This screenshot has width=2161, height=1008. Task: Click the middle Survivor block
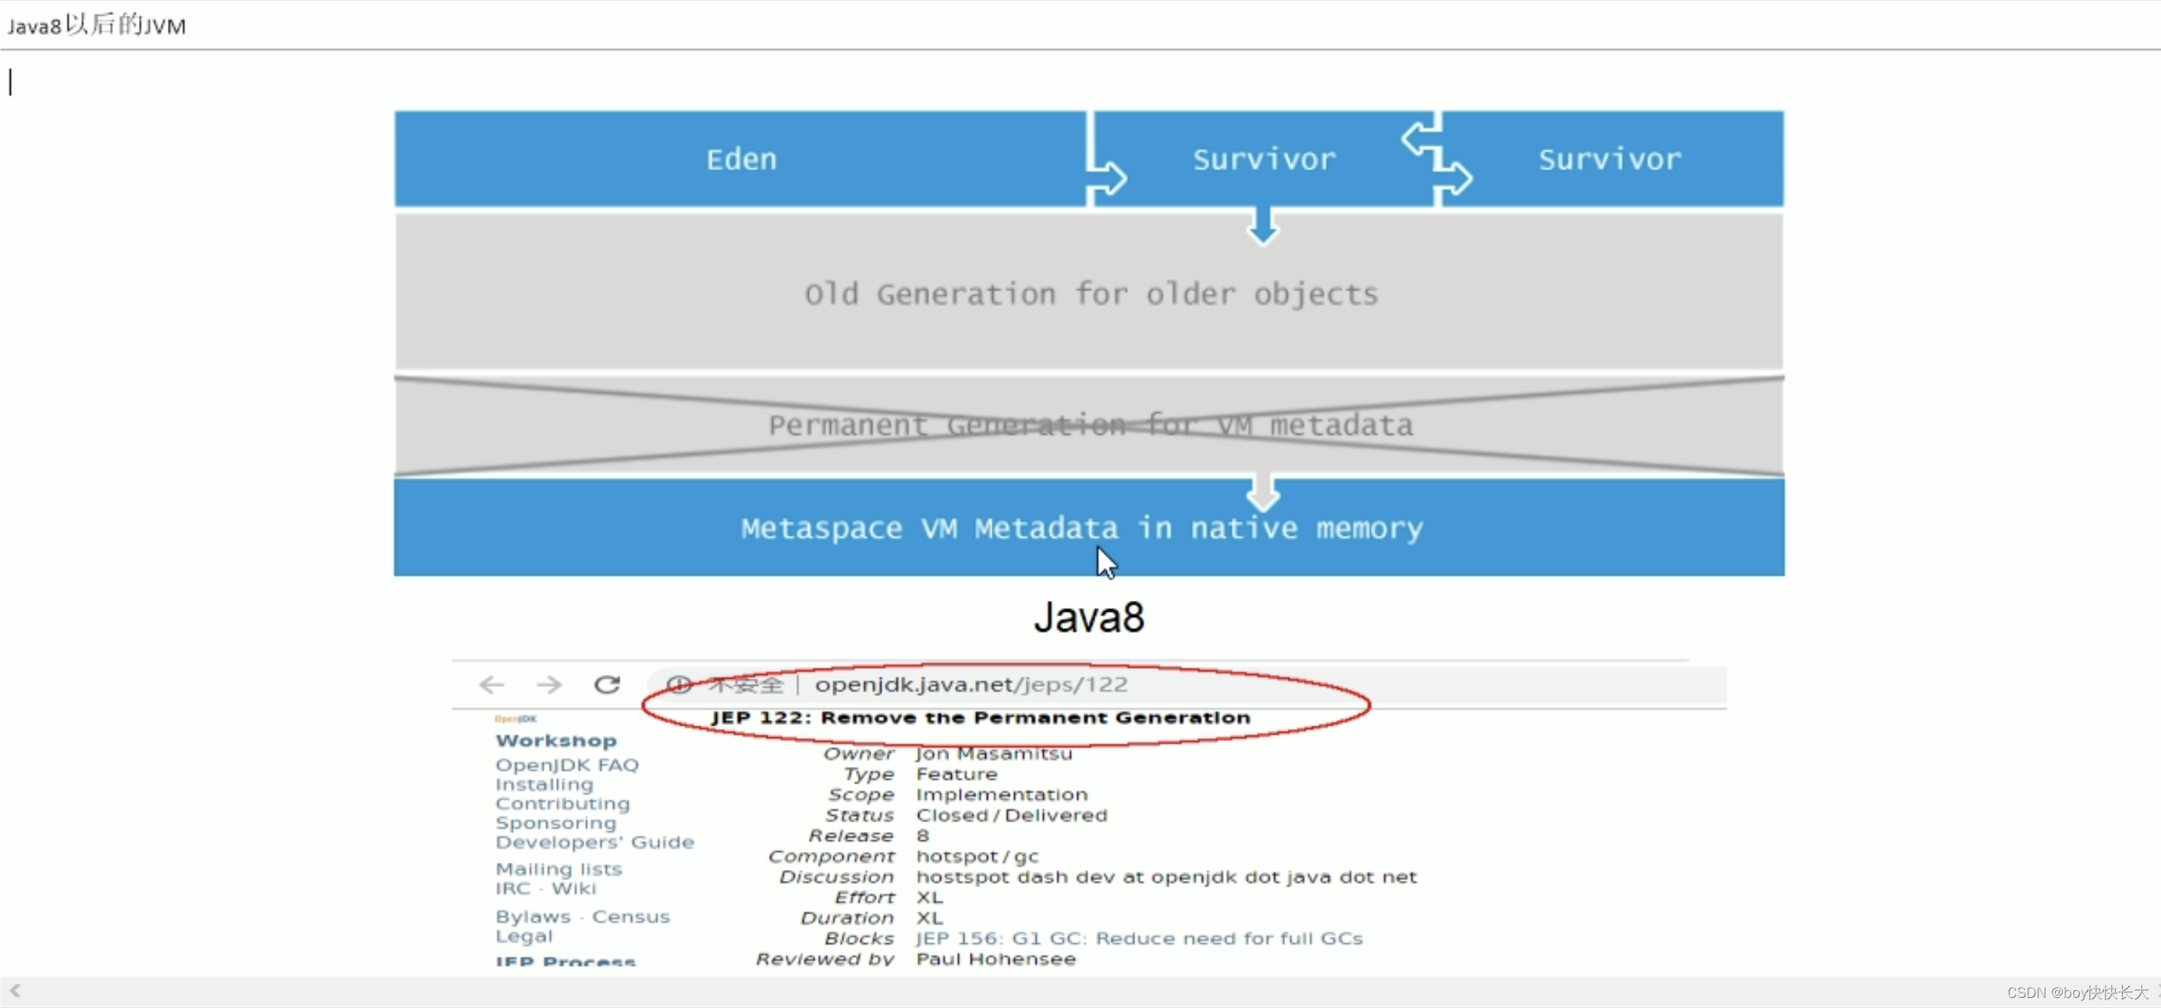pos(1263,158)
